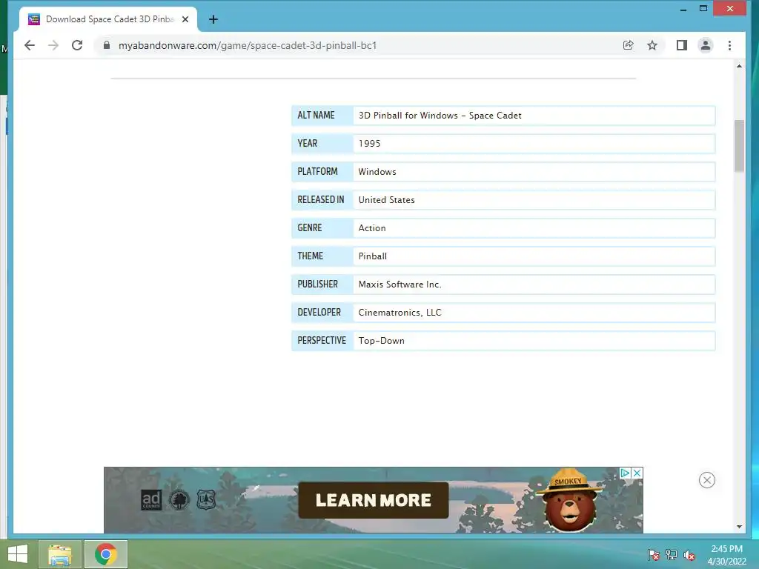Click the AdChoices triangle icon
This screenshot has width=759, height=569.
coord(626,473)
